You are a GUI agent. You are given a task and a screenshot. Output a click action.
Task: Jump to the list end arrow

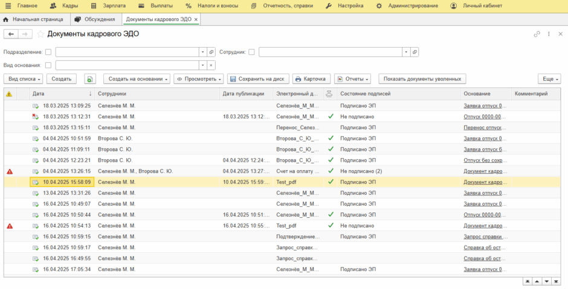pyautogui.click(x=556, y=281)
